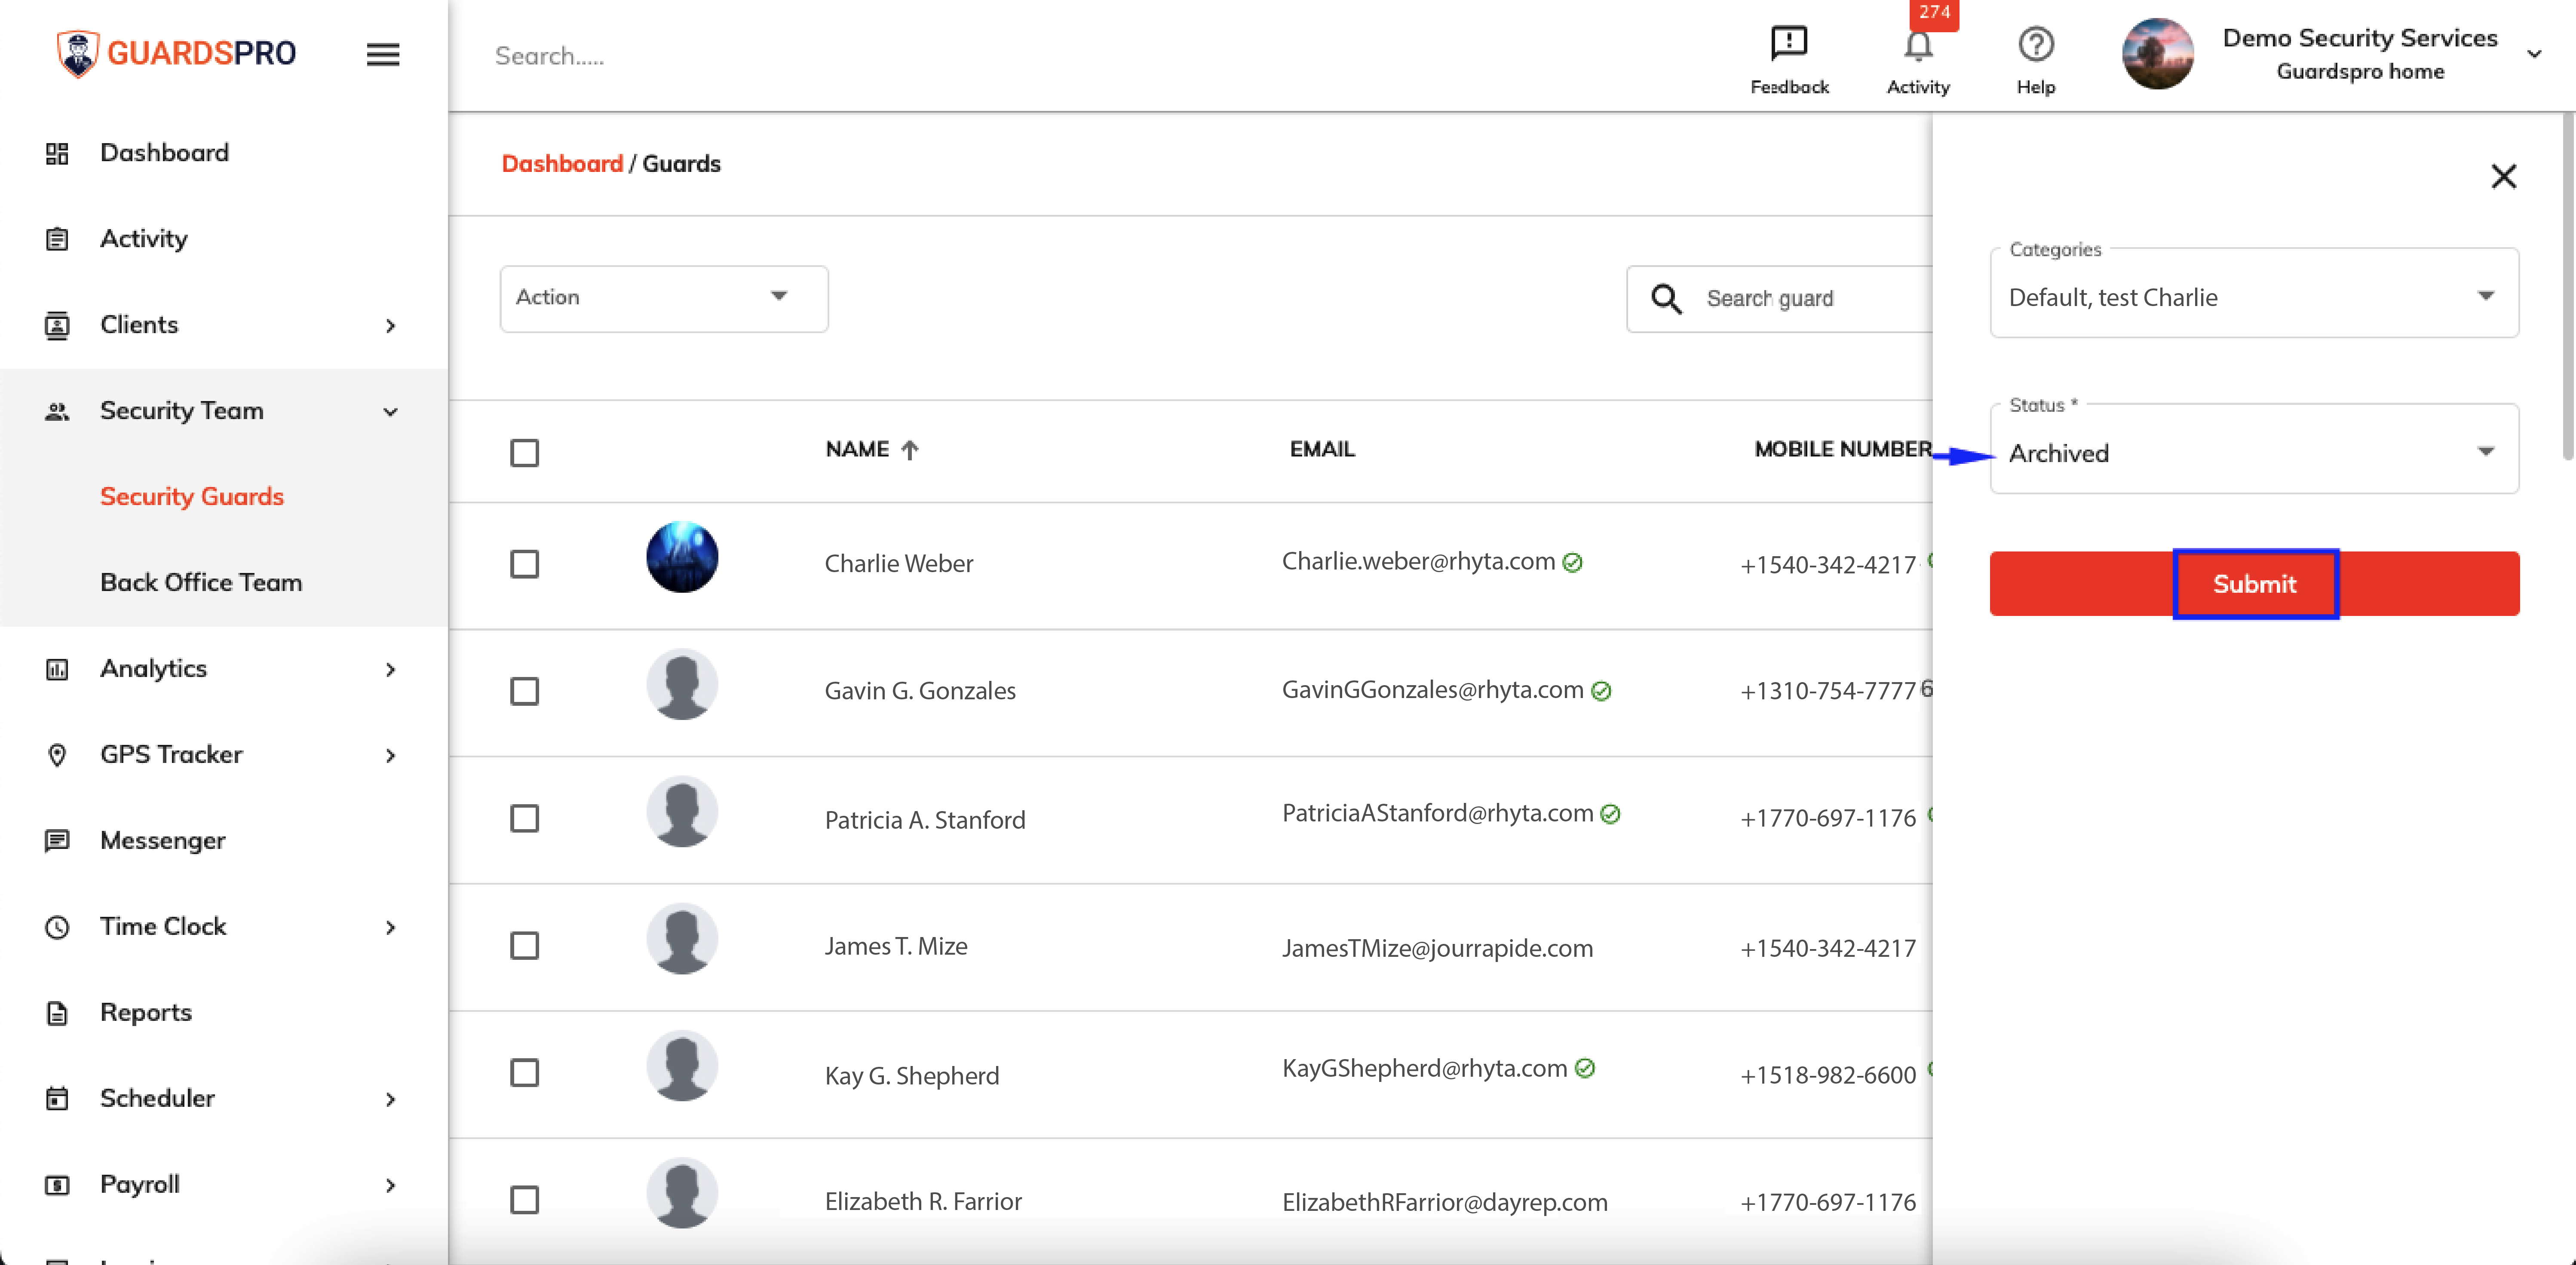
Task: Expand the GPS Tracker chevron
Action: coord(391,756)
